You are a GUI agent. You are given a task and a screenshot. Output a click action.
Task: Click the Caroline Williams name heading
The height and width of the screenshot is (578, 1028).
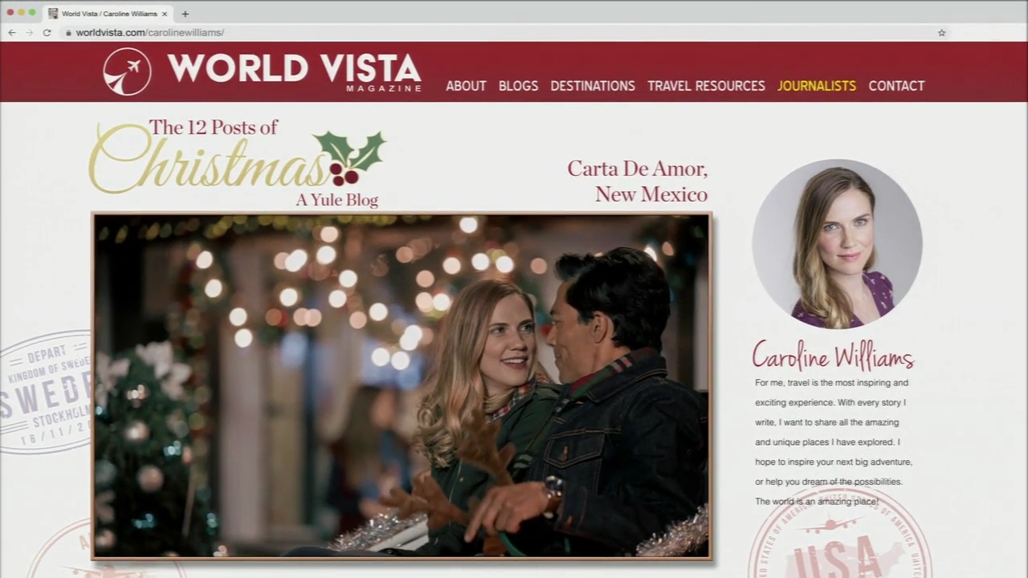[833, 356]
